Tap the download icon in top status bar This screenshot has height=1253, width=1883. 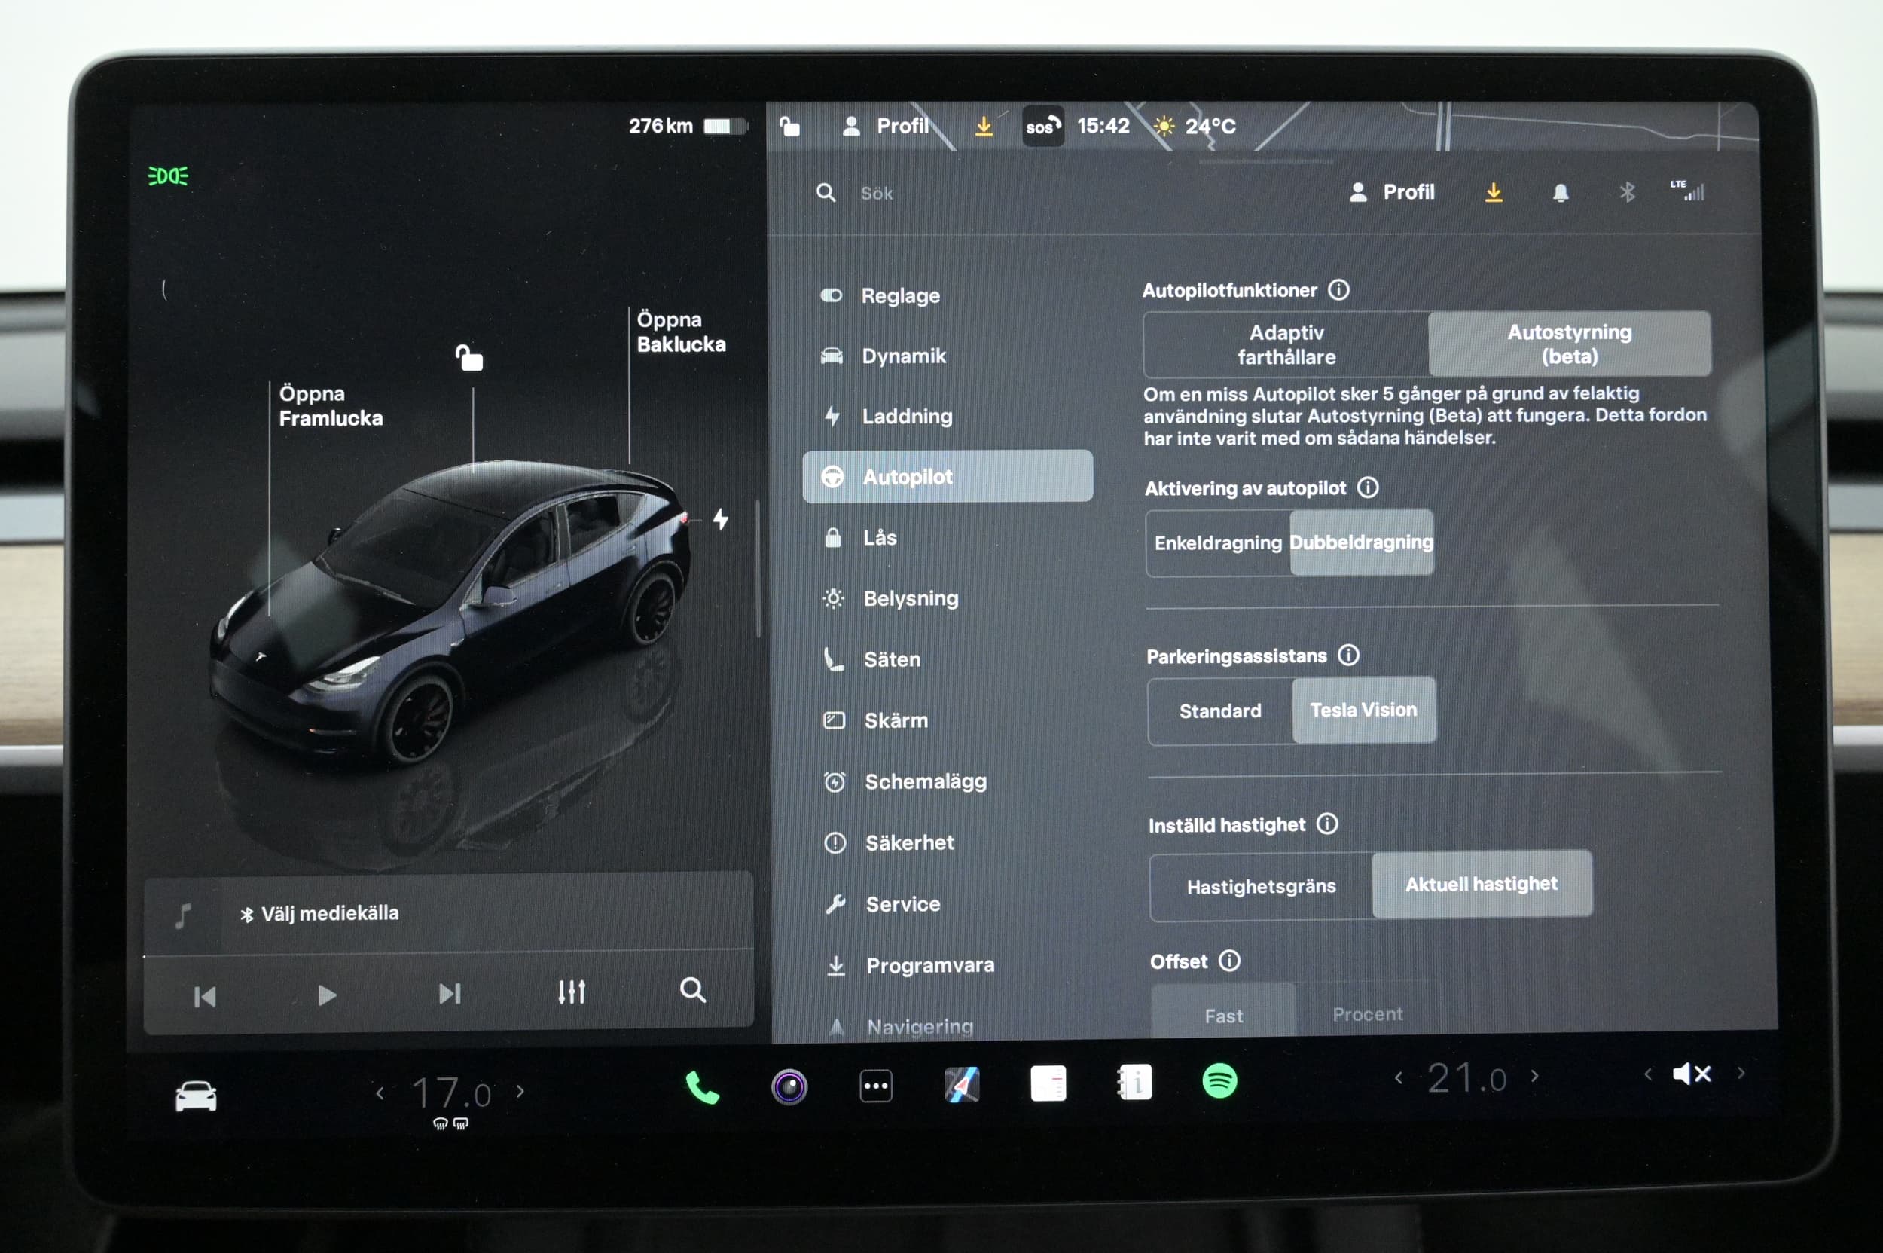tap(984, 127)
